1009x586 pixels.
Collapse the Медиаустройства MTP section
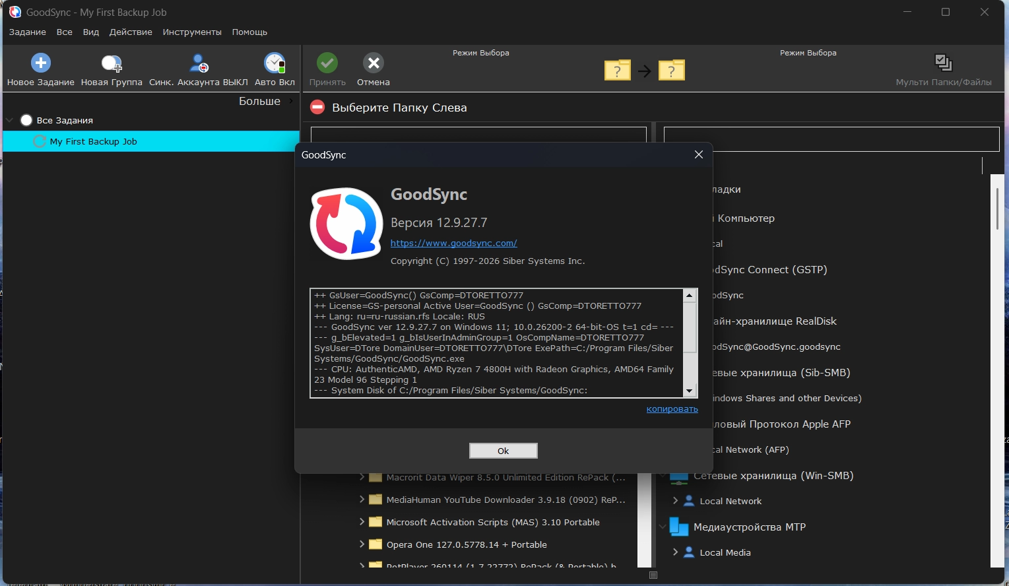pyautogui.click(x=663, y=527)
